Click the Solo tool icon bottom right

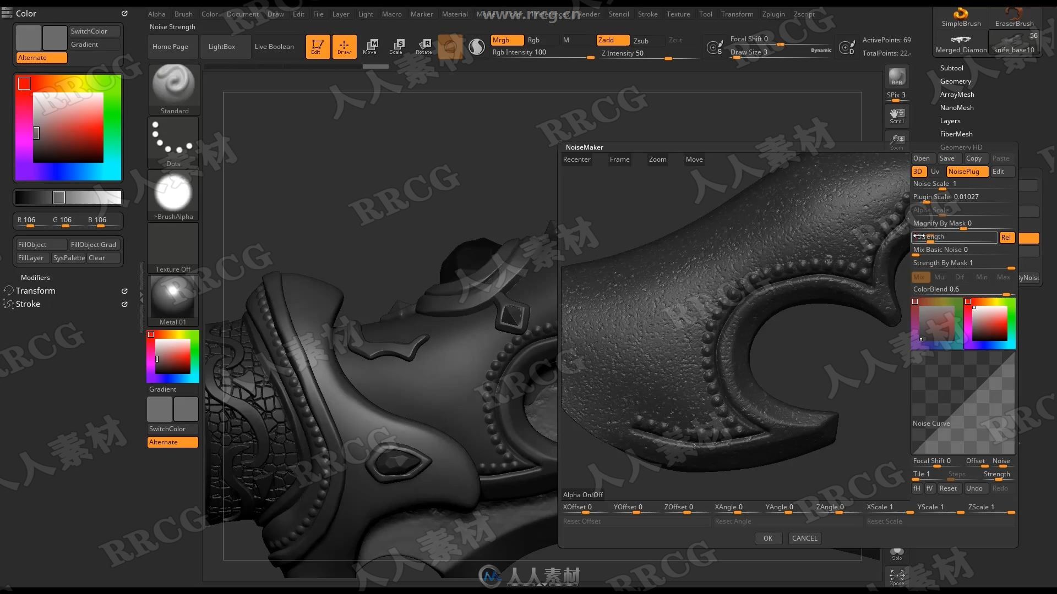coord(897,553)
